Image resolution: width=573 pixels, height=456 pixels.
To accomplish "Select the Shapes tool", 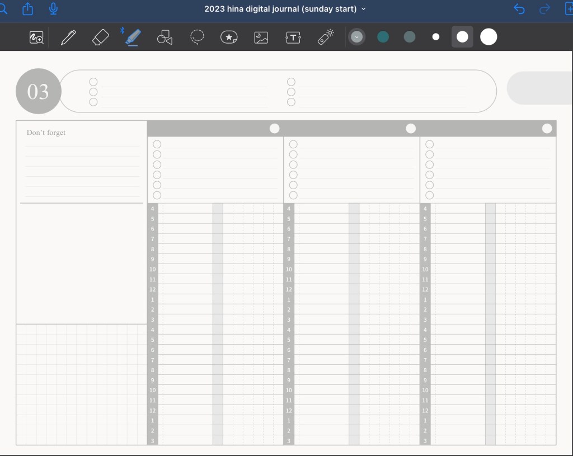I will coord(165,37).
